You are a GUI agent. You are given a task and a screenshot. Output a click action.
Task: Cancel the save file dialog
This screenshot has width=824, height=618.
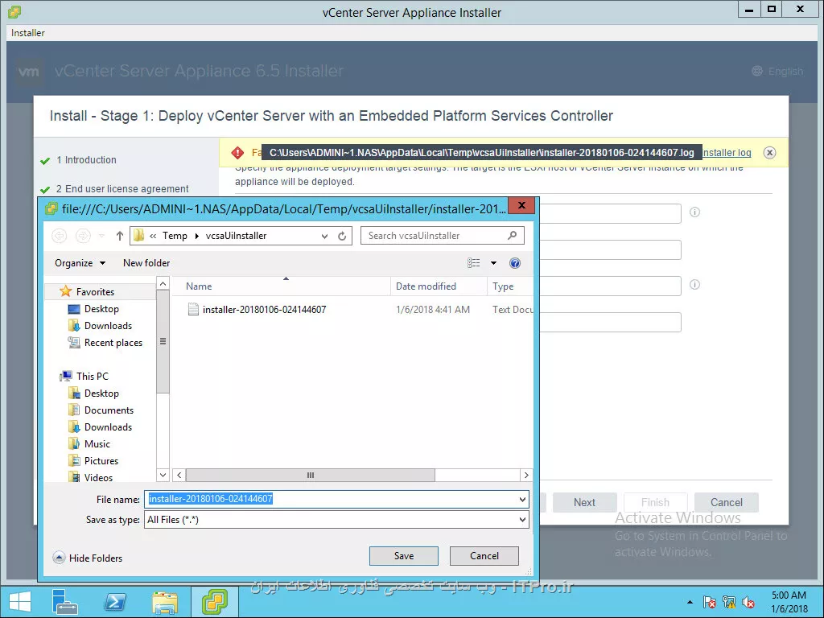(x=484, y=556)
